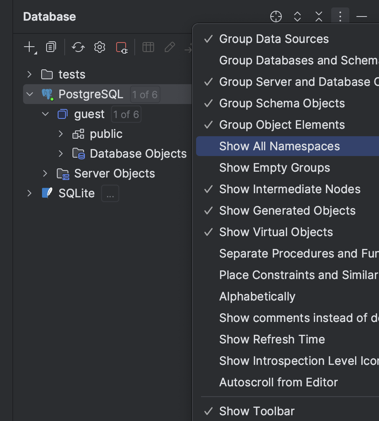Click the ellipsis badge next to SQLite
Image resolution: width=379 pixels, height=421 pixels.
110,193
